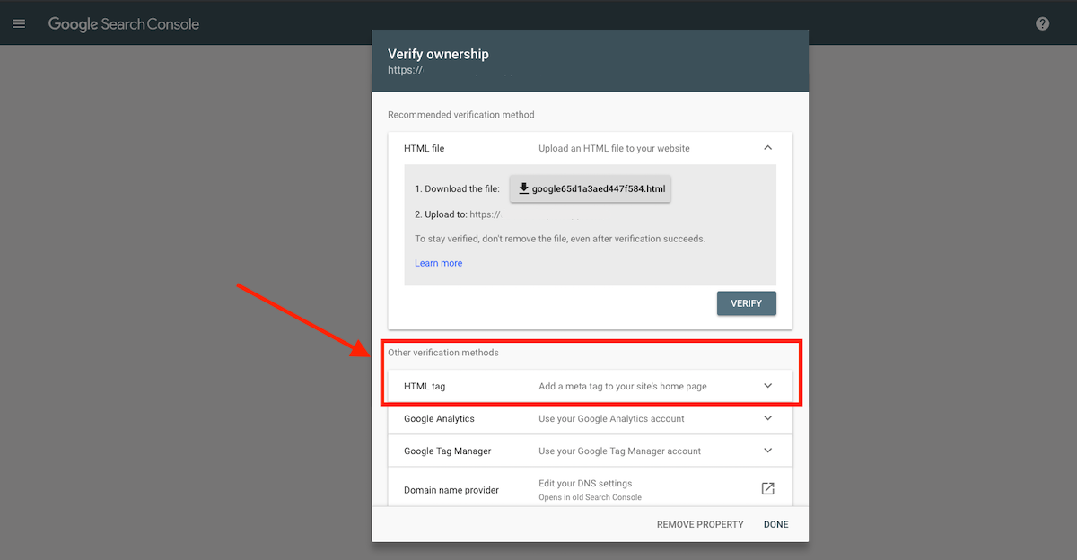The width and height of the screenshot is (1077, 560).
Task: Click 'Add a meta tag to your site's home page'
Action: click(623, 386)
